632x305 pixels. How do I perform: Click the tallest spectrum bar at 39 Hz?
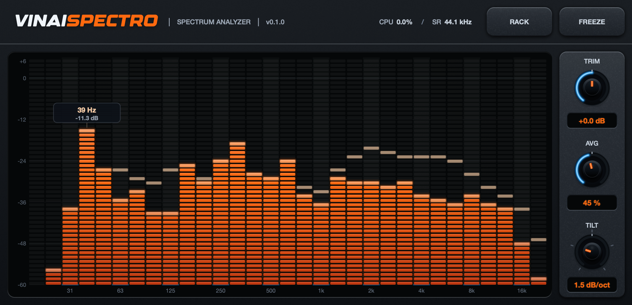pos(87,207)
